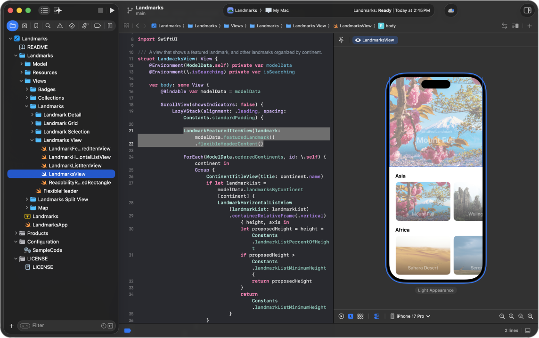This screenshot has height=338, width=539.
Task: Pin the LandmarksView preview
Action: tap(341, 40)
